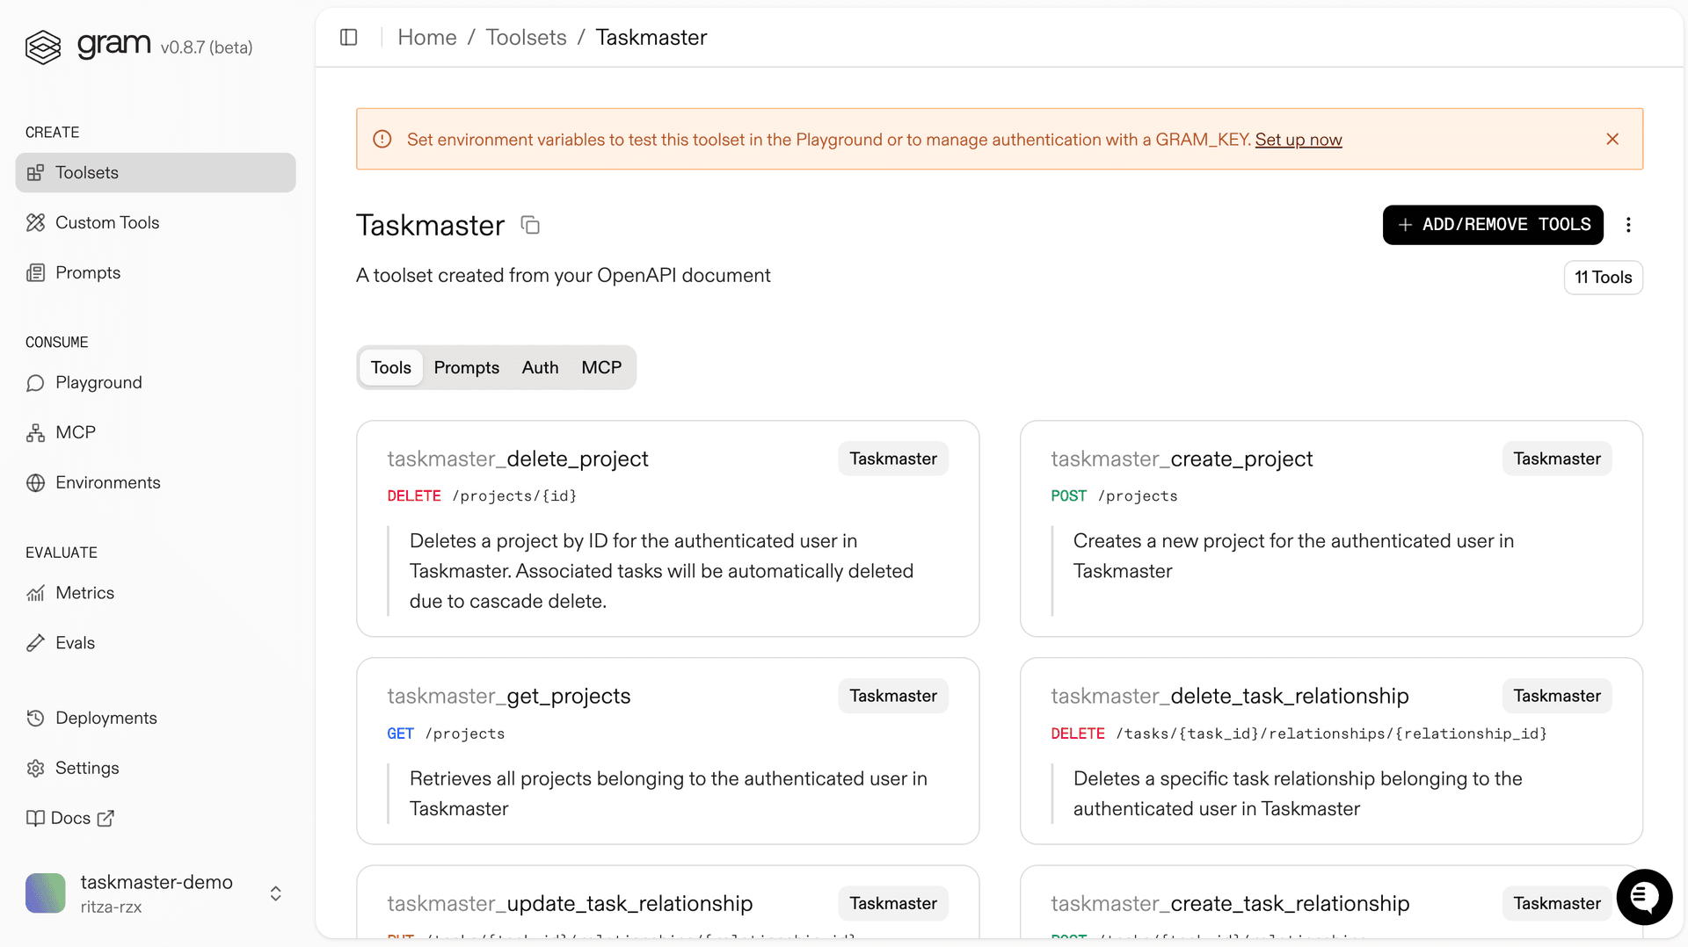Follow the Set up now link
The width and height of the screenshot is (1688, 947).
1299,140
